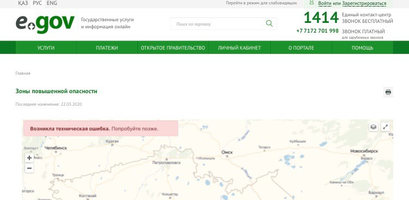Open the УСЛУГИ menu

tap(46, 48)
